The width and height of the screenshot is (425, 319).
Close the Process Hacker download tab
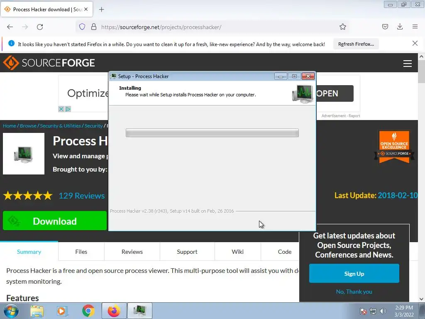86,9
